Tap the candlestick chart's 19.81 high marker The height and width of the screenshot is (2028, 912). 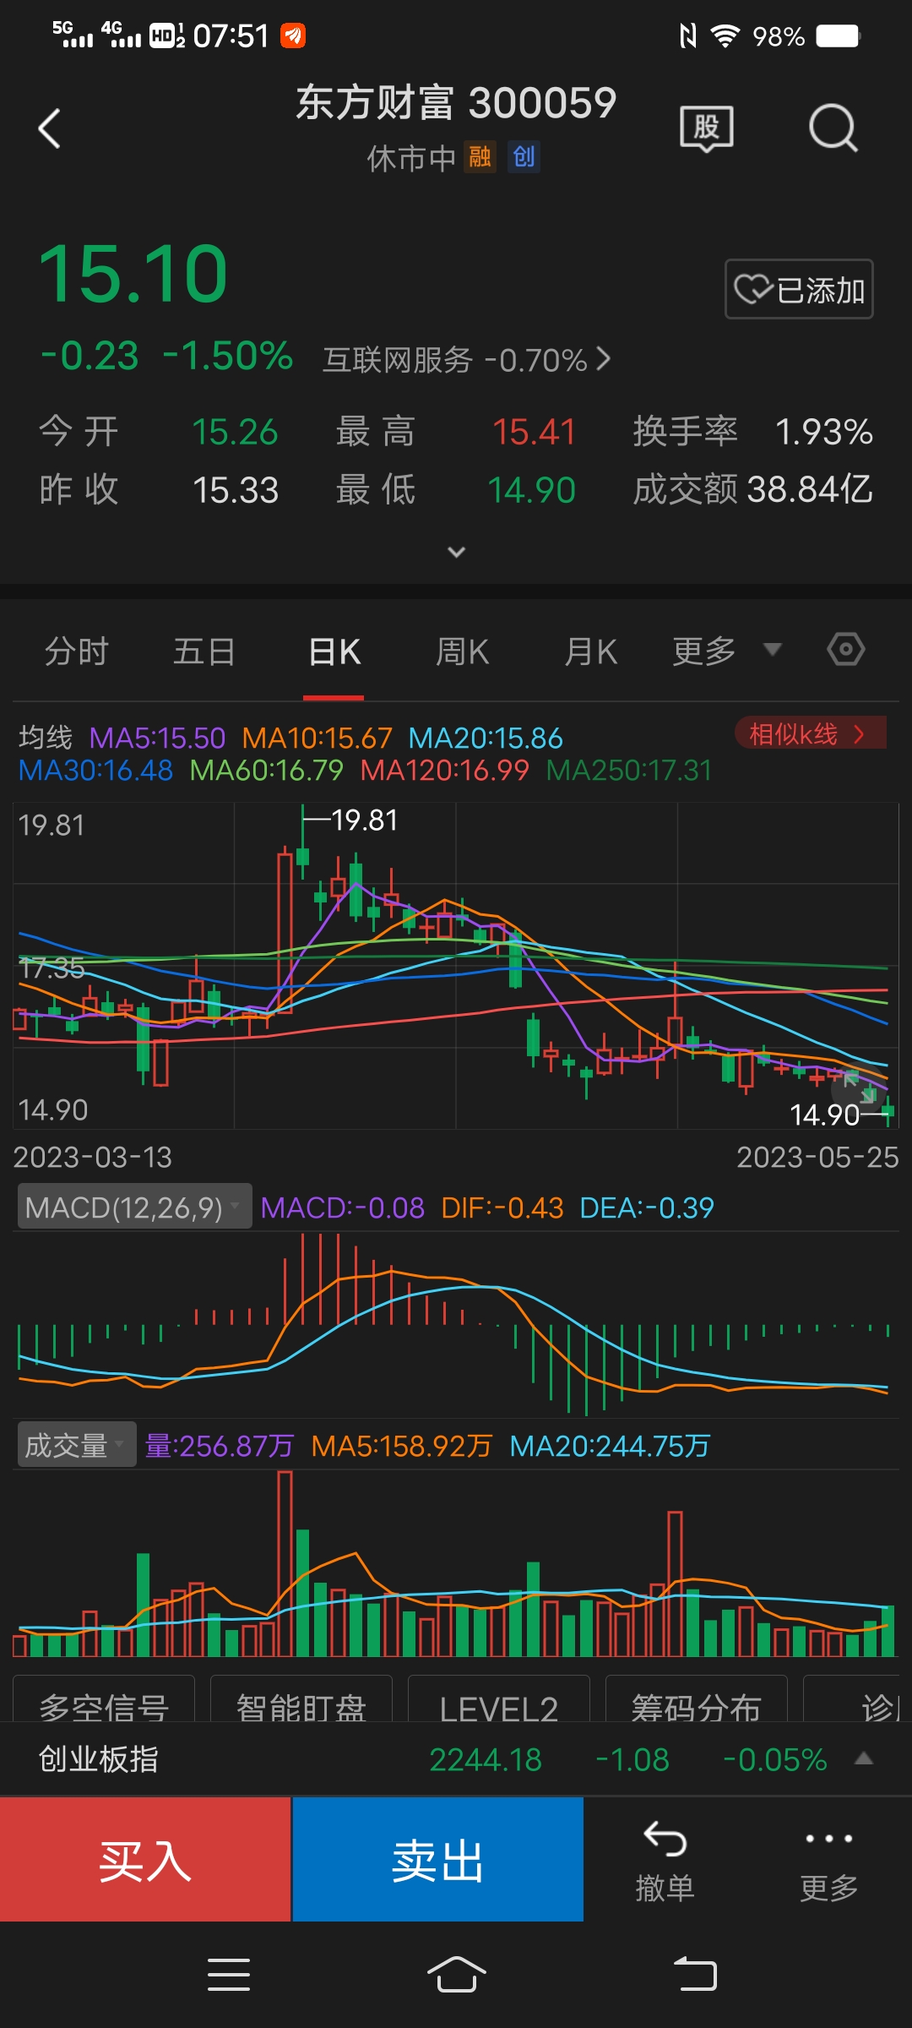click(x=364, y=820)
